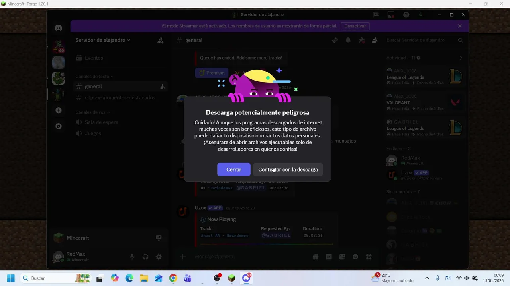Screen dimensions: 510x286
Task: Open AleX_JC08 League of Legends activity card
Action: tap(424, 77)
